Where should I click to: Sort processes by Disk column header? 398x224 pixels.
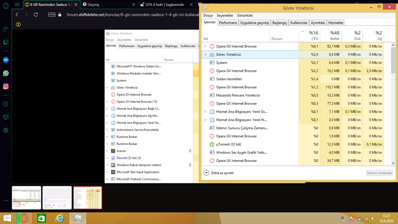[x=352, y=36]
